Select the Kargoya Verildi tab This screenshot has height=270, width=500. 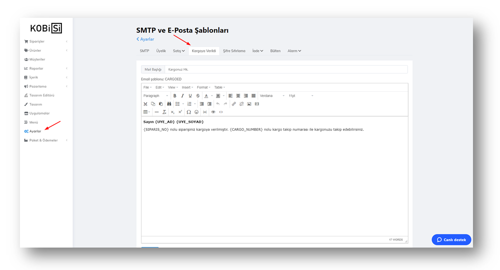(204, 51)
